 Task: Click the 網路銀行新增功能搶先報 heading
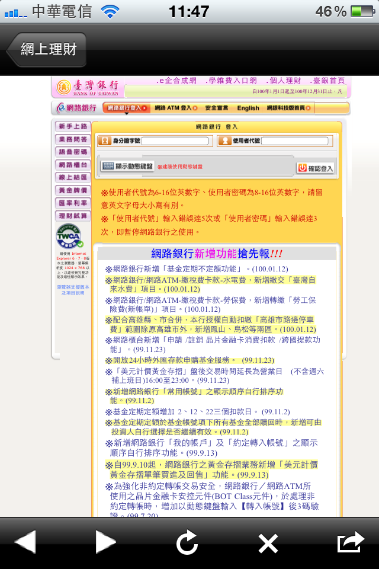click(217, 253)
